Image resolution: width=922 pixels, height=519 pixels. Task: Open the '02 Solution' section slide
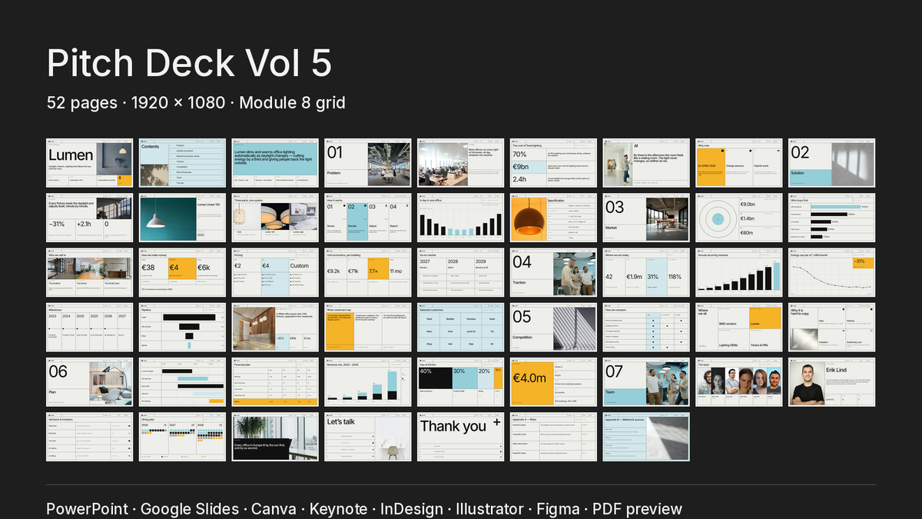coord(832,162)
